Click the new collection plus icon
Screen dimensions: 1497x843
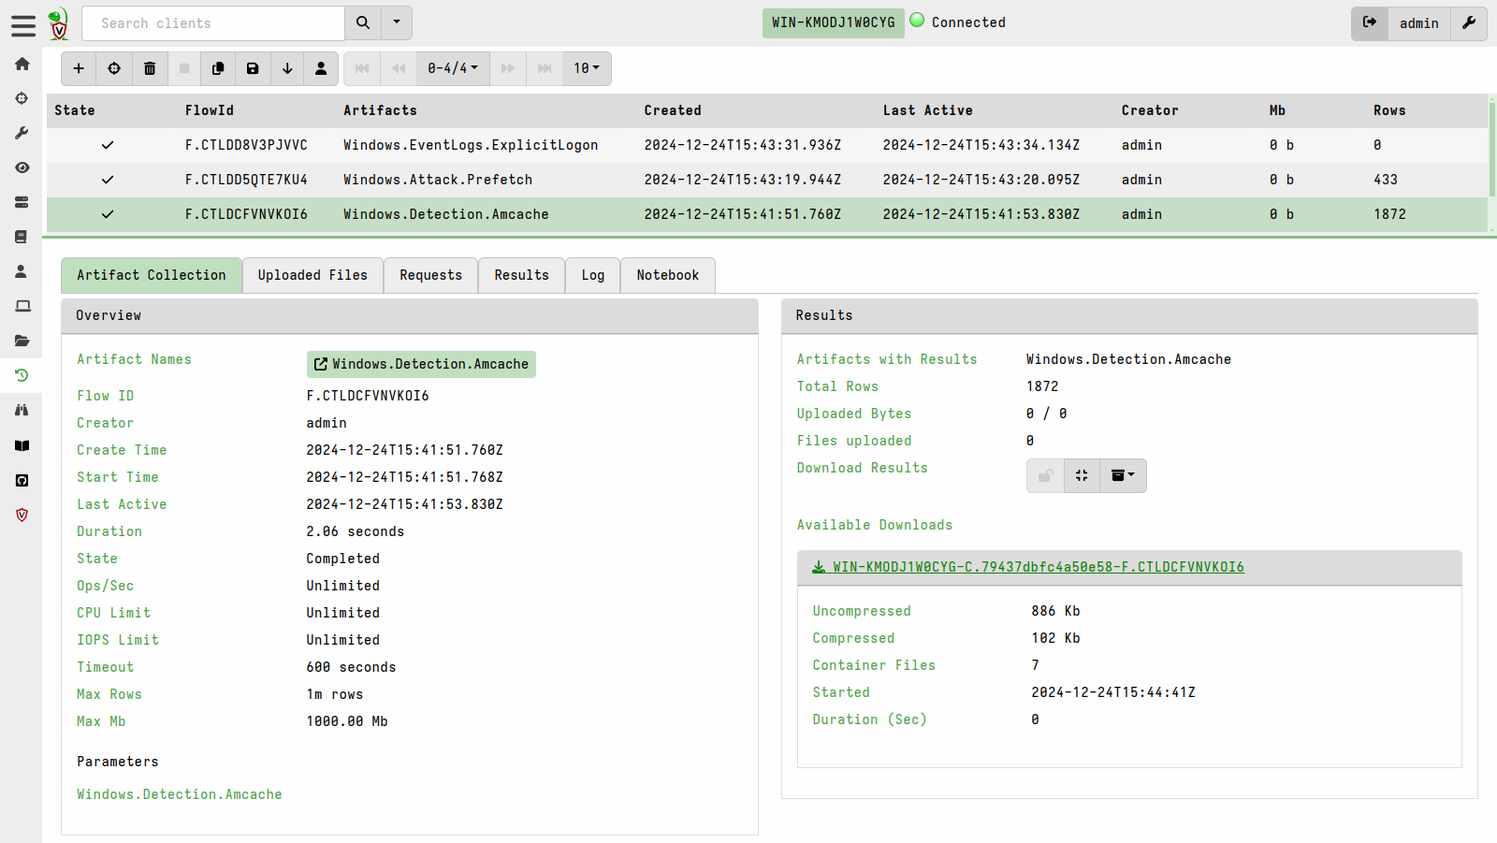[x=79, y=68]
